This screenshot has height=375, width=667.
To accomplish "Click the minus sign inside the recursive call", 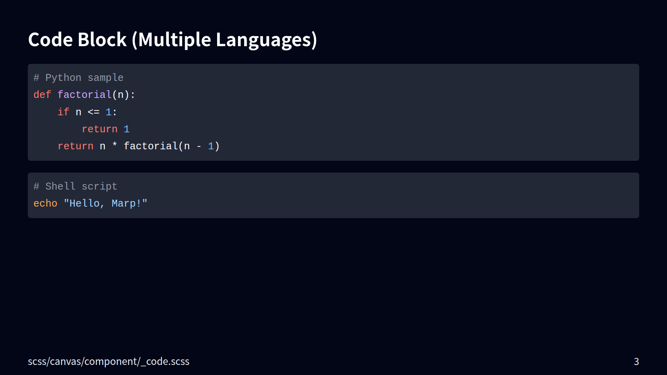I will 199,146.
